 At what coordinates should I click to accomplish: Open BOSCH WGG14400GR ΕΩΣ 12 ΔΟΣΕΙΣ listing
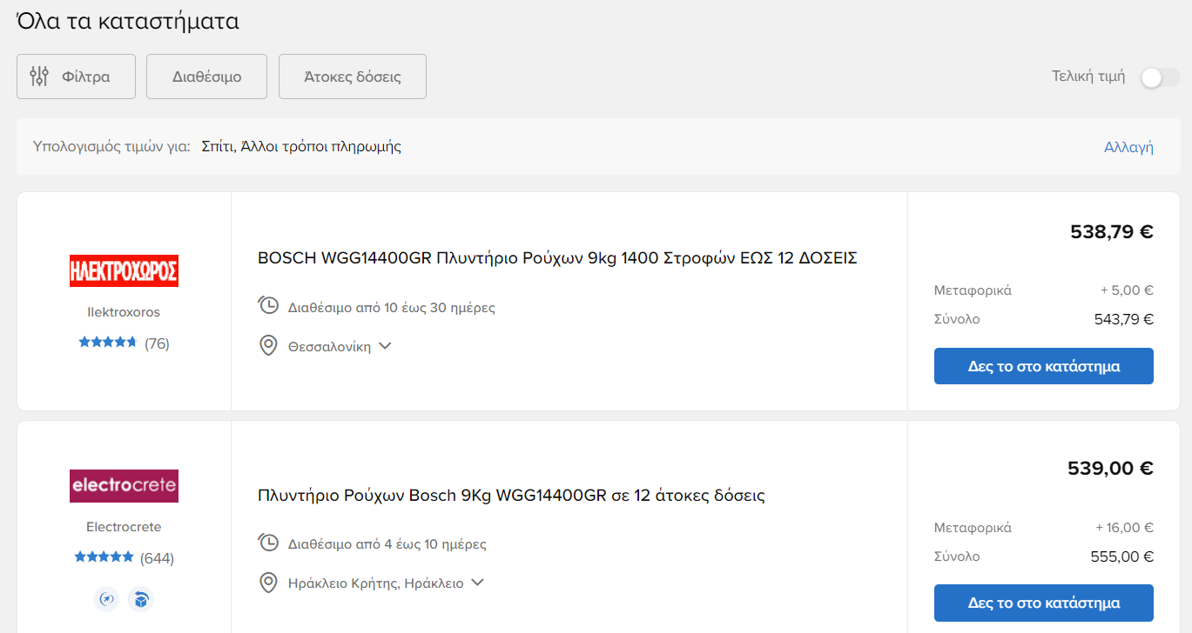coord(557,258)
